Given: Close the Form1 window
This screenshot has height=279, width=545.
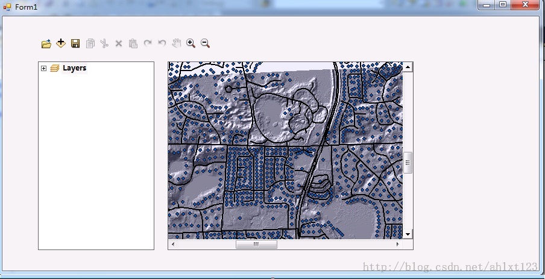Looking at the screenshot, I should pyautogui.click(x=525, y=5).
